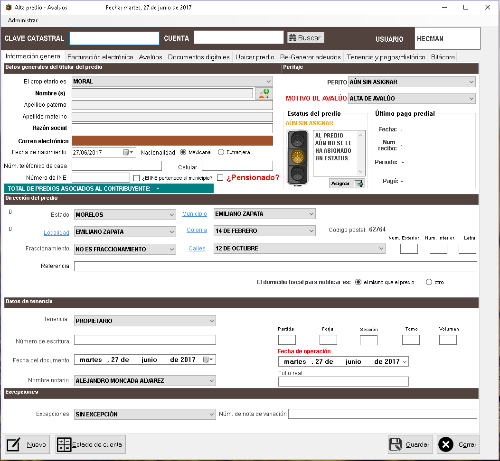Select 'otro' for domicilio fiscal

tap(429, 282)
